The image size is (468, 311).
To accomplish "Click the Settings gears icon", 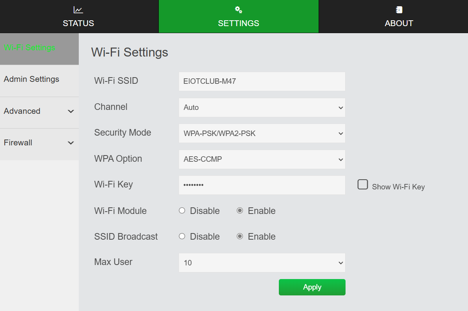I will [x=239, y=10].
